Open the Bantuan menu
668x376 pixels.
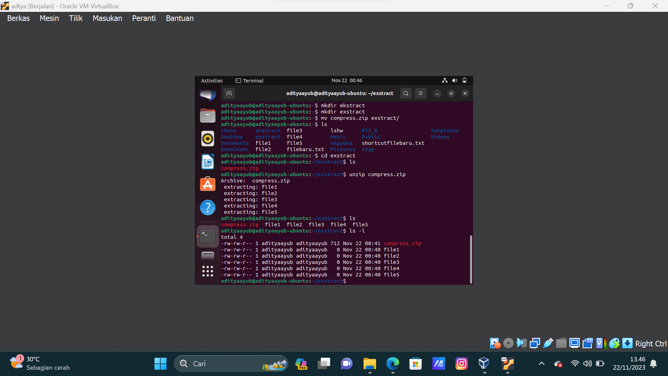point(180,18)
